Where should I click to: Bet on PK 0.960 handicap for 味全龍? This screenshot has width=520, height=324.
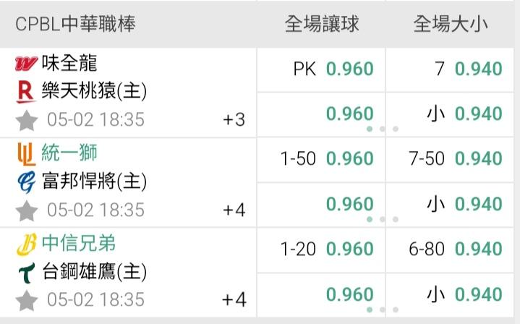point(321,69)
